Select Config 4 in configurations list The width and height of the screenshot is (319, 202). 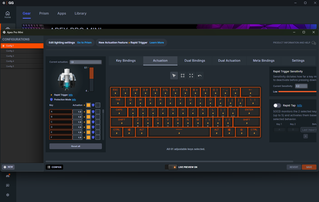(22, 61)
